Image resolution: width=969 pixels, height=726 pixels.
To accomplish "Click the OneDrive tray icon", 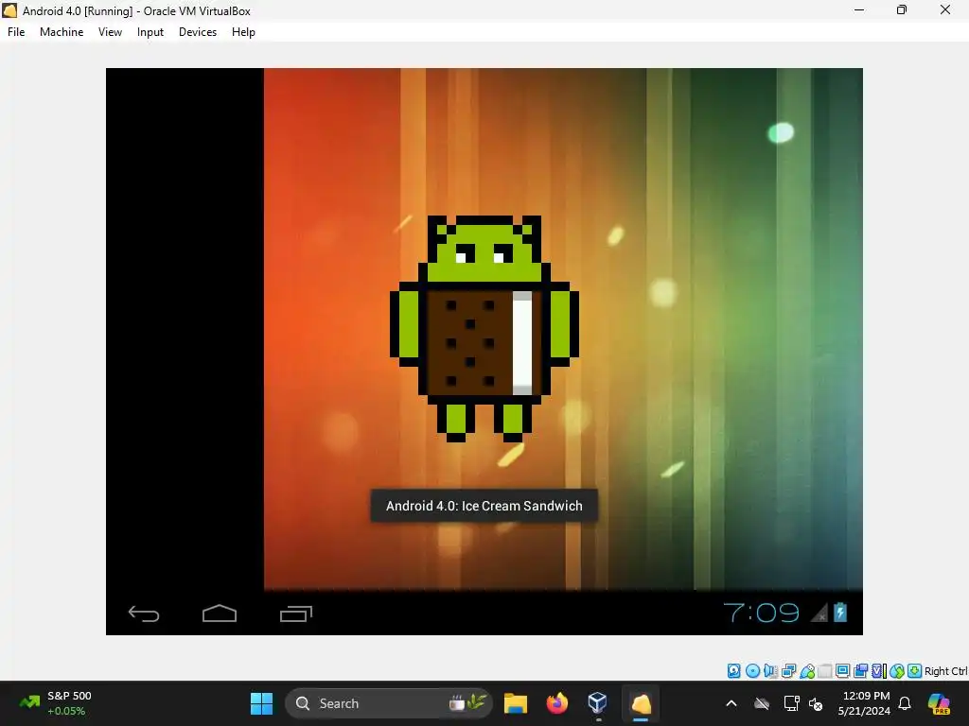I will coord(762,703).
